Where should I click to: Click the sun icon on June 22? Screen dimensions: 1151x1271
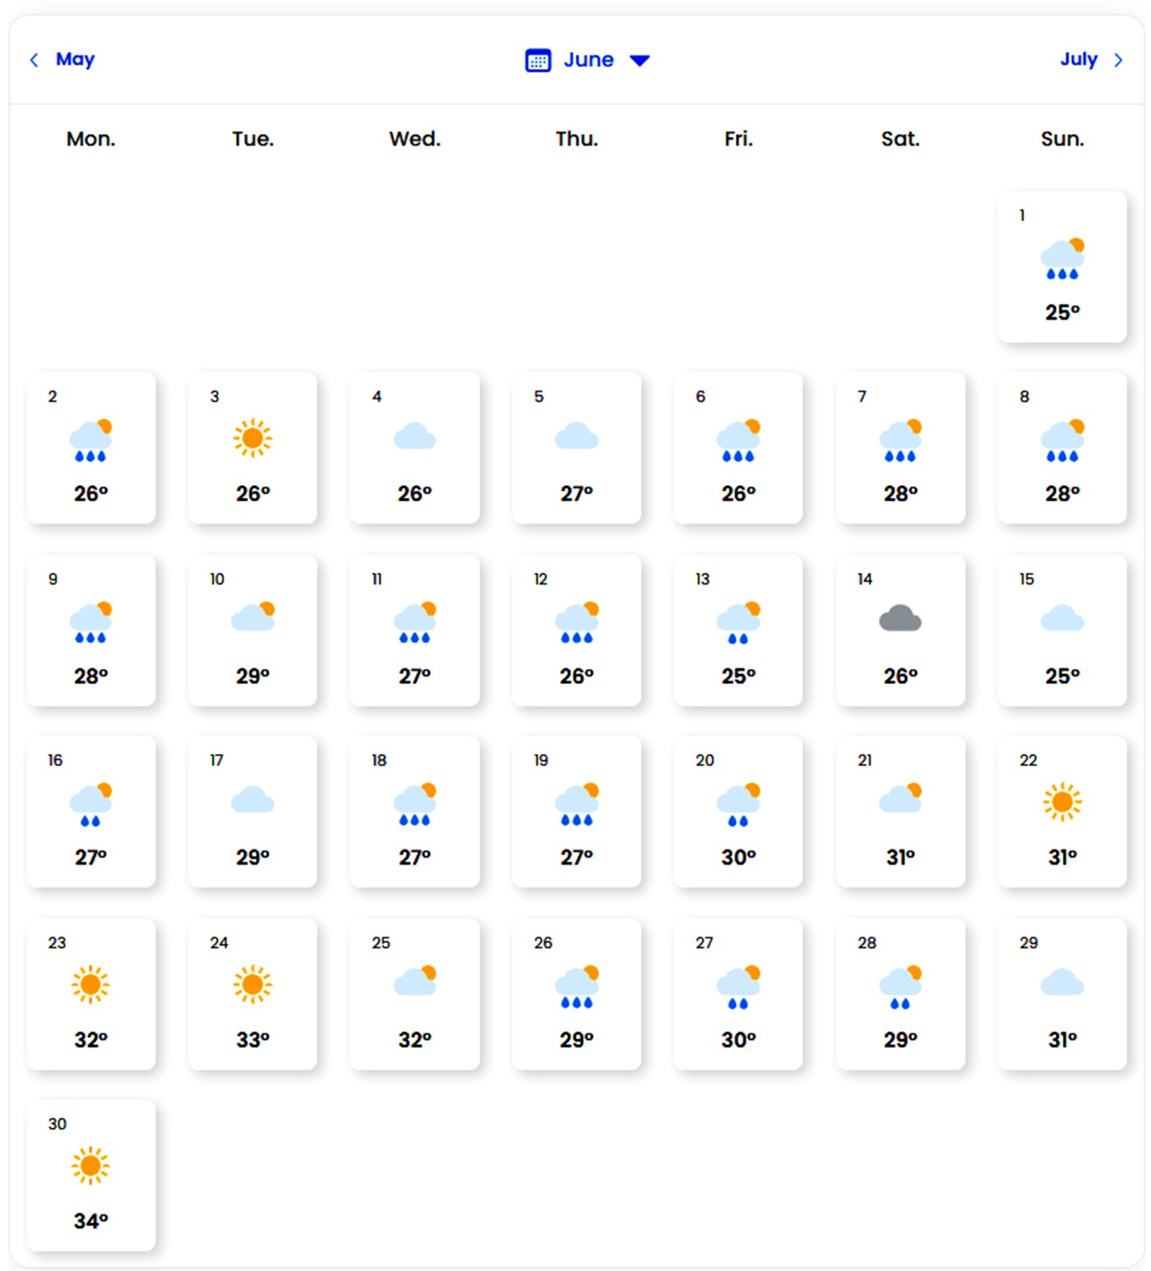1062,802
